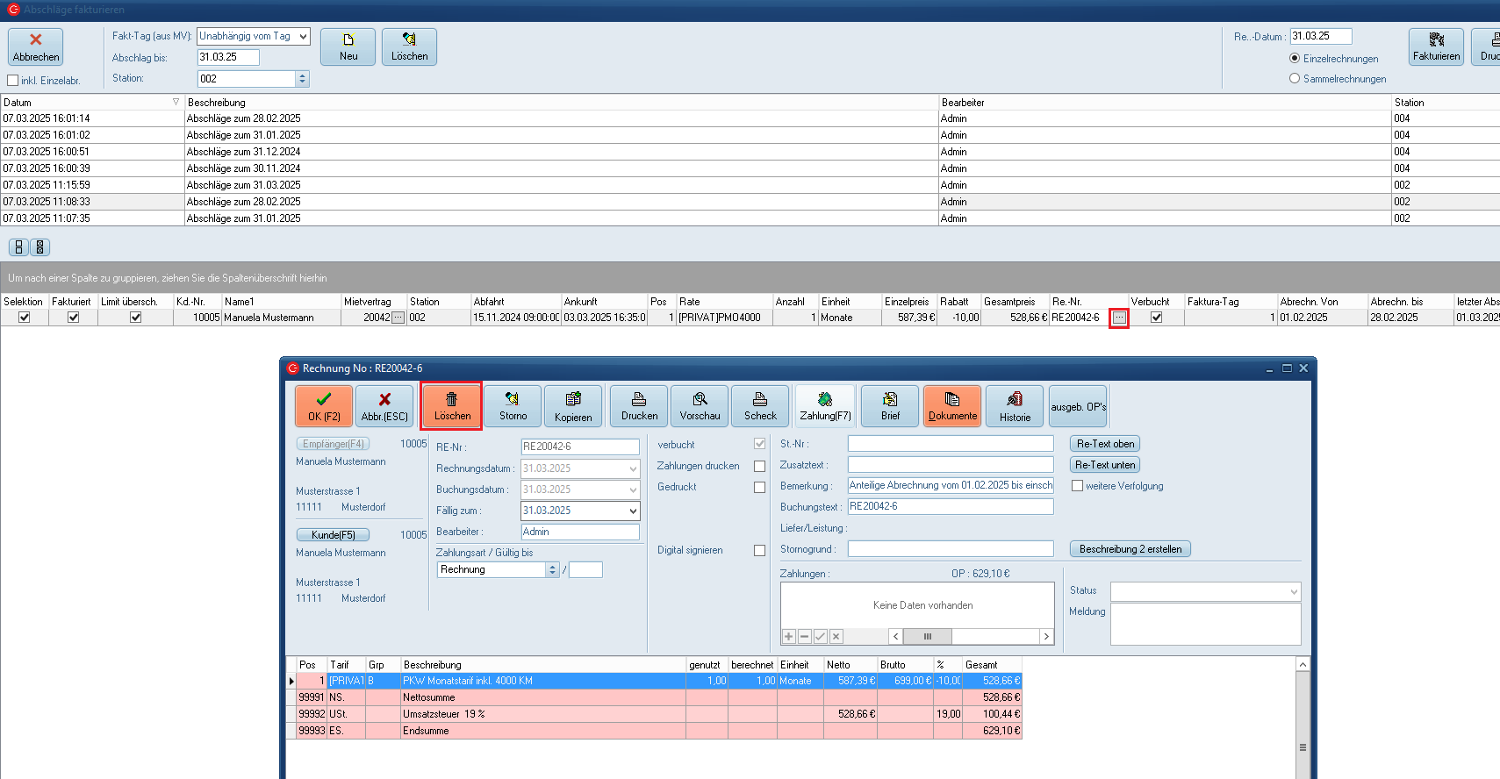The width and height of the screenshot is (1500, 779).
Task: Open the Status dropdown list
Action: 1293,591
